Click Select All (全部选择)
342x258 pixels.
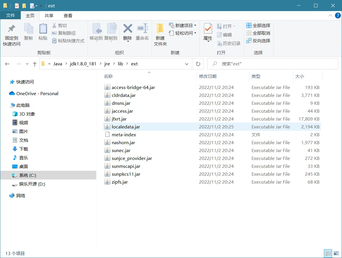pyautogui.click(x=258, y=25)
